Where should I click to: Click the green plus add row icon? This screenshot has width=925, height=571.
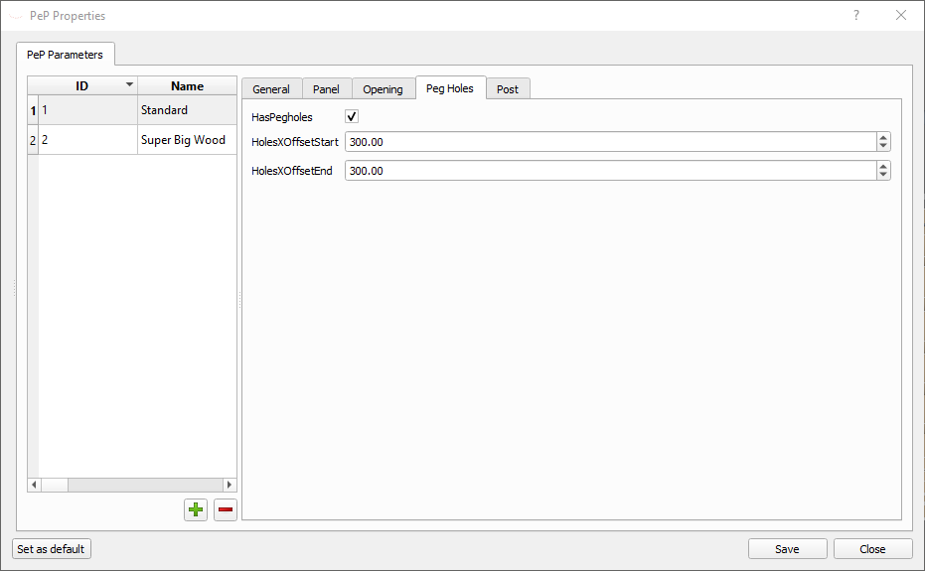196,510
